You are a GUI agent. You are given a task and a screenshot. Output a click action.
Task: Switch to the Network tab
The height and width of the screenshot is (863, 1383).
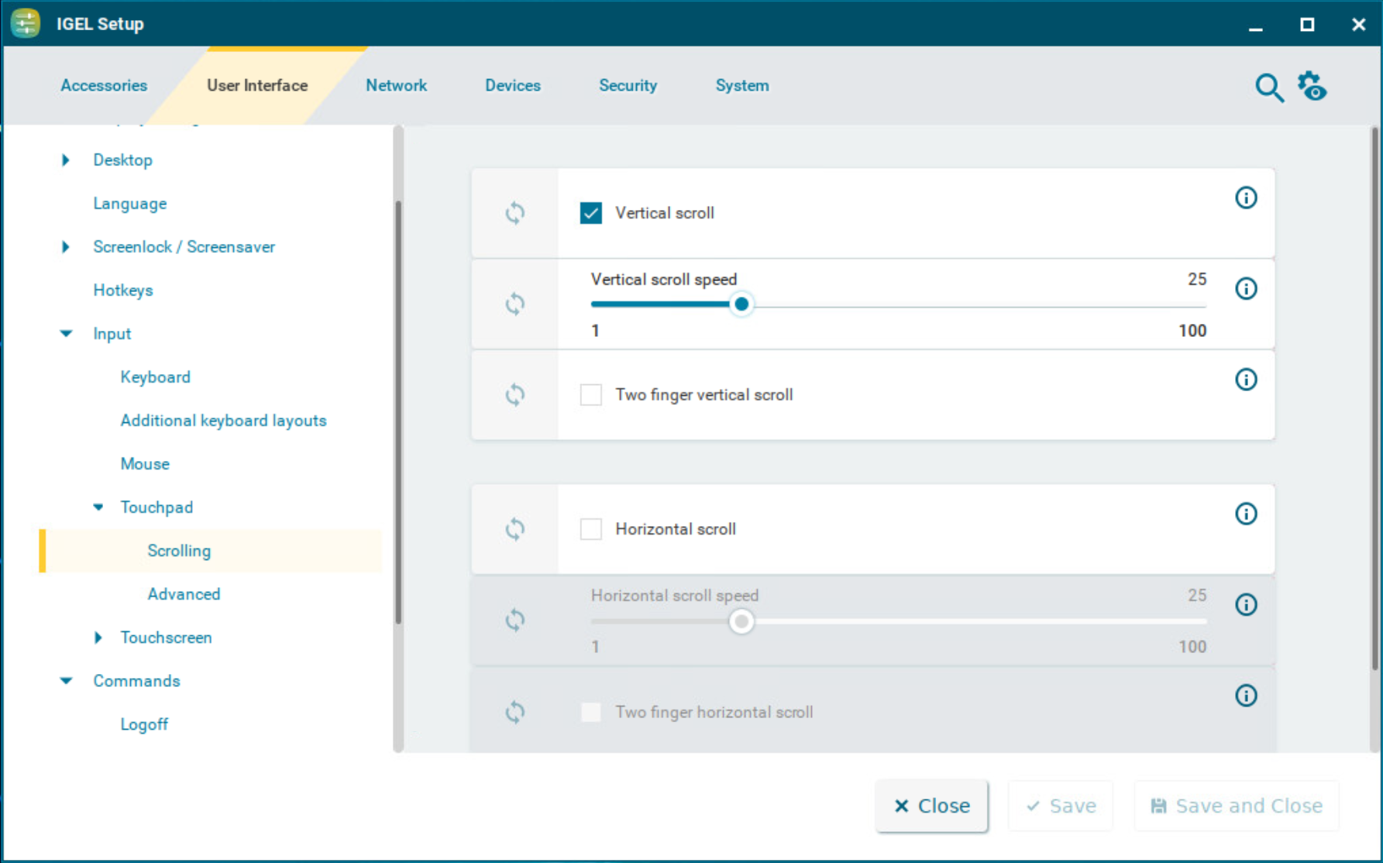tap(396, 85)
